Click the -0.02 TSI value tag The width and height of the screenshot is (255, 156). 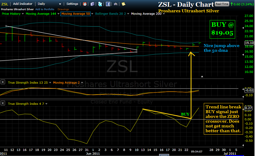[249, 90]
